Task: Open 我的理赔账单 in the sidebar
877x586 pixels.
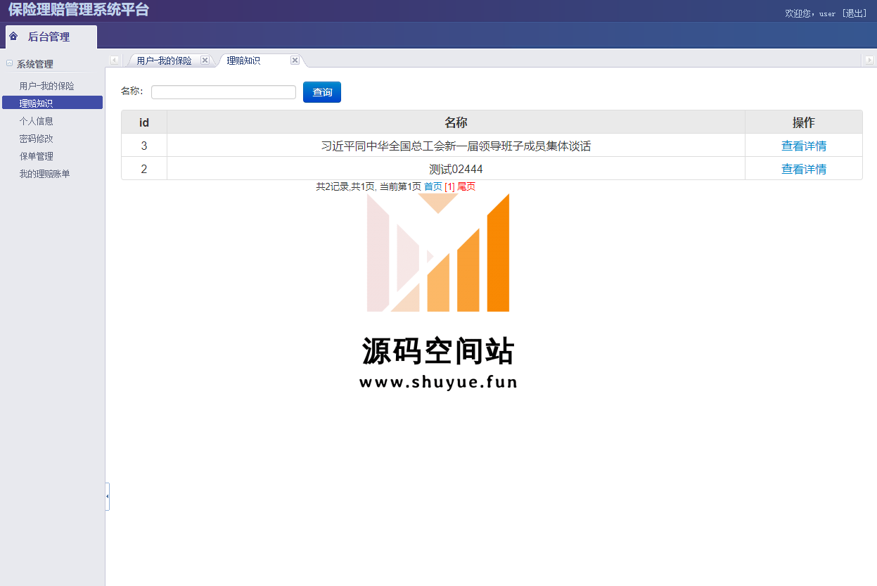Action: (x=44, y=174)
